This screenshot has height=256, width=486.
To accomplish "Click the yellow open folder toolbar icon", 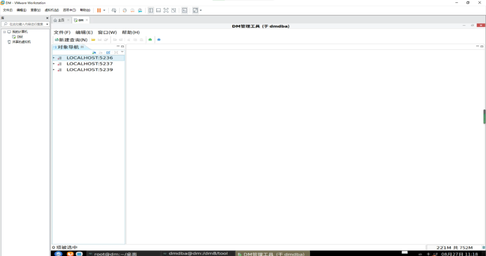I will click(x=93, y=40).
